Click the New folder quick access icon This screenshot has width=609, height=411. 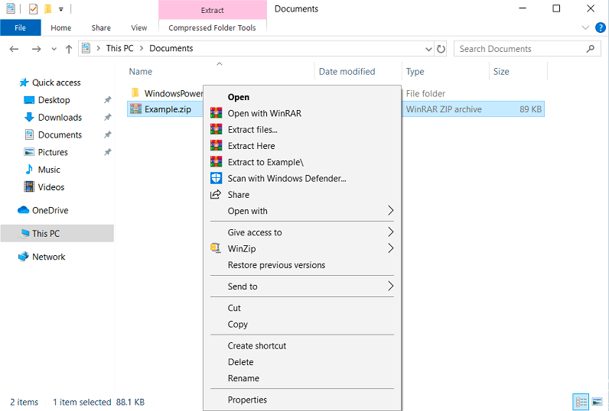47,8
